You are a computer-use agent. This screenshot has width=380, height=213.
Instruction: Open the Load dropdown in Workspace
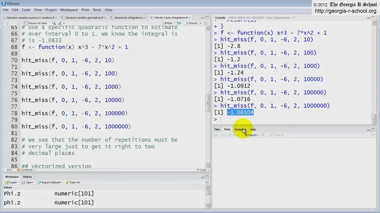coord(11,182)
